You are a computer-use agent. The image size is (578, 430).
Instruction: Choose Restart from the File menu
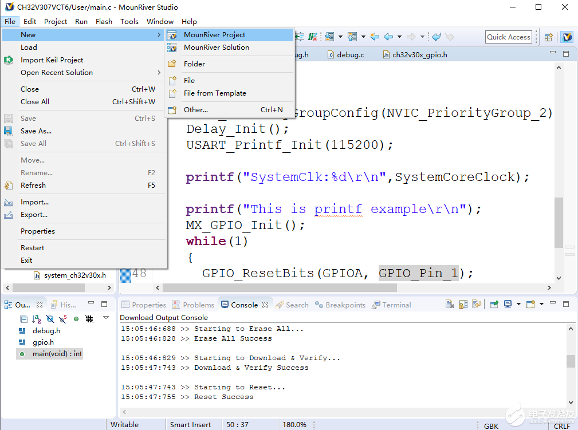tap(84, 247)
